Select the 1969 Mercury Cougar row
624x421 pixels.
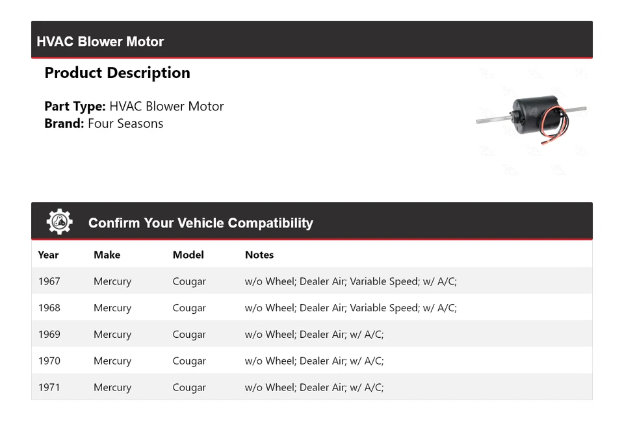click(311, 335)
